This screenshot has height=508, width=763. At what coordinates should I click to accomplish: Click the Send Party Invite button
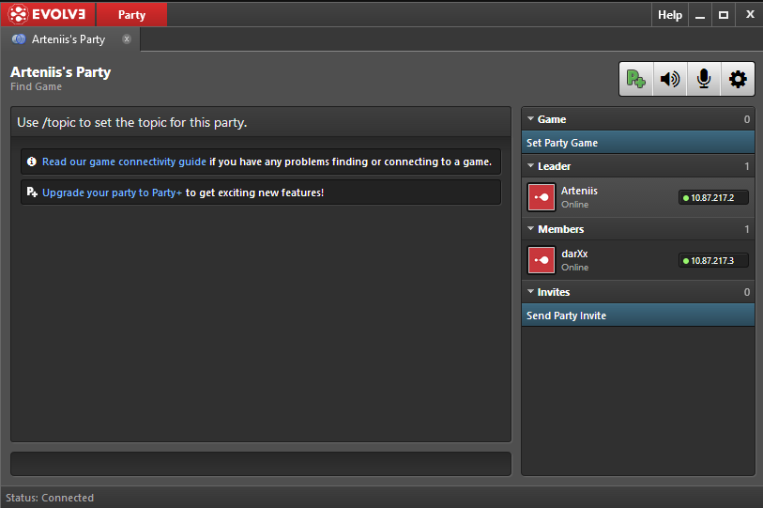[638, 316]
